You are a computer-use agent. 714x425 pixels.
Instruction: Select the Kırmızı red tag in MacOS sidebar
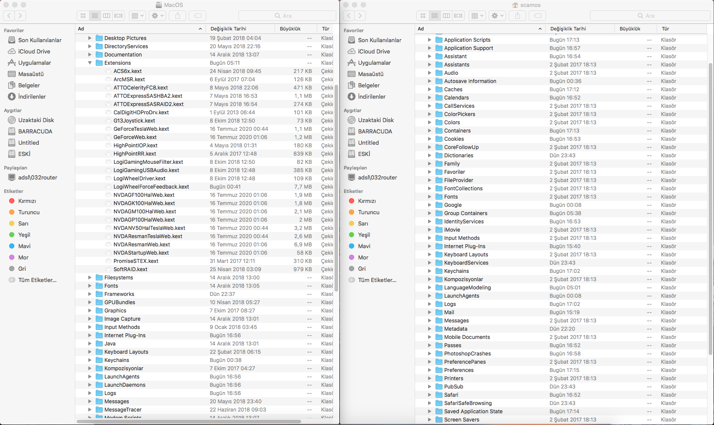coord(27,201)
